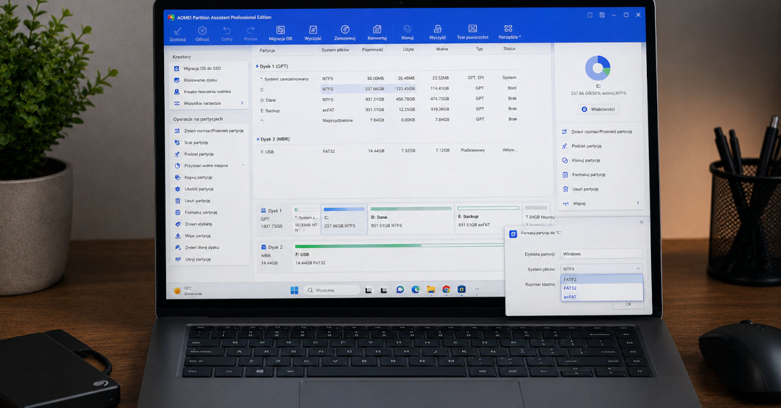Select the D: Dane partition row
The image size is (781, 408).
387,99
